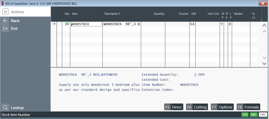
Task: Click the Stock Item Number status text
Action: click(x=16, y=115)
